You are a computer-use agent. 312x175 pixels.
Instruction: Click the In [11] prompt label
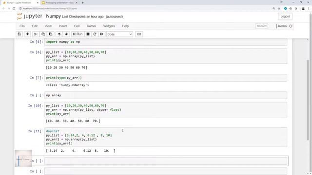click(36, 131)
